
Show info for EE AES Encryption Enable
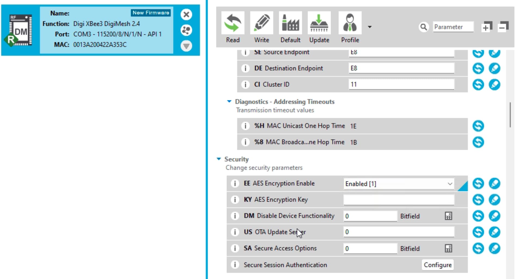pyautogui.click(x=235, y=184)
